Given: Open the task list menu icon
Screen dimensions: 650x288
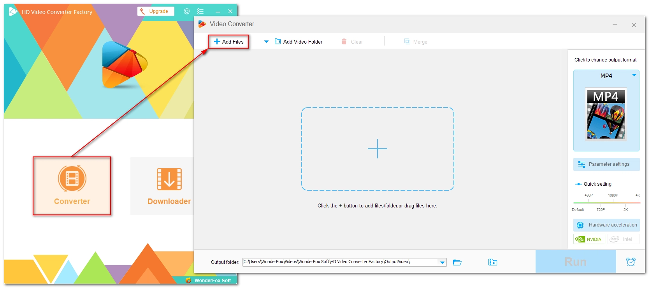Looking at the screenshot, I should tap(200, 11).
